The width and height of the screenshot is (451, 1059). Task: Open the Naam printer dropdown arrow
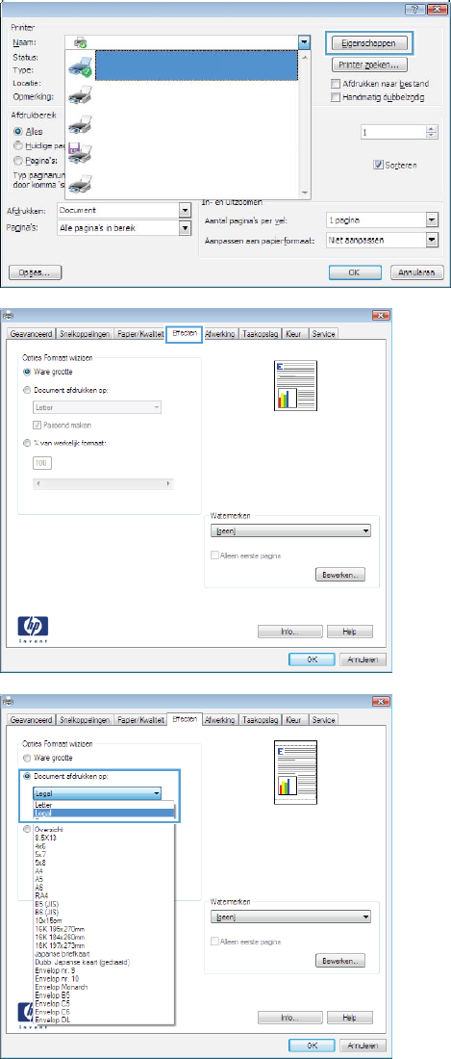tap(304, 43)
